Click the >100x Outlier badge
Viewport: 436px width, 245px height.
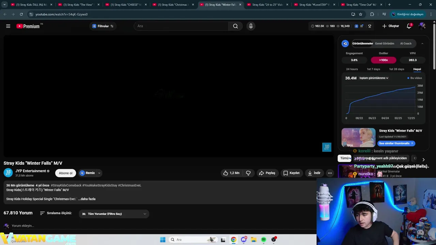coord(384,60)
